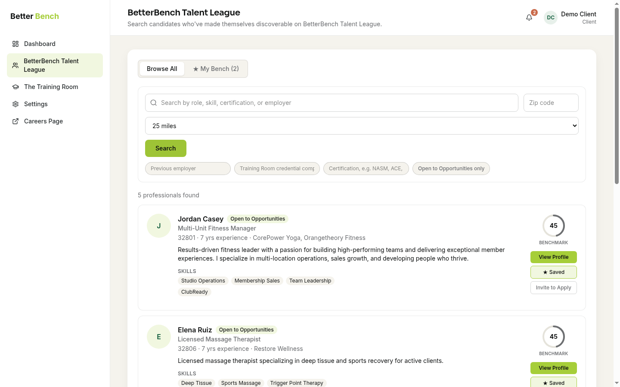Click 'Licensed Massage Therapist' title
The height and width of the screenshot is (387, 620).
219,339
